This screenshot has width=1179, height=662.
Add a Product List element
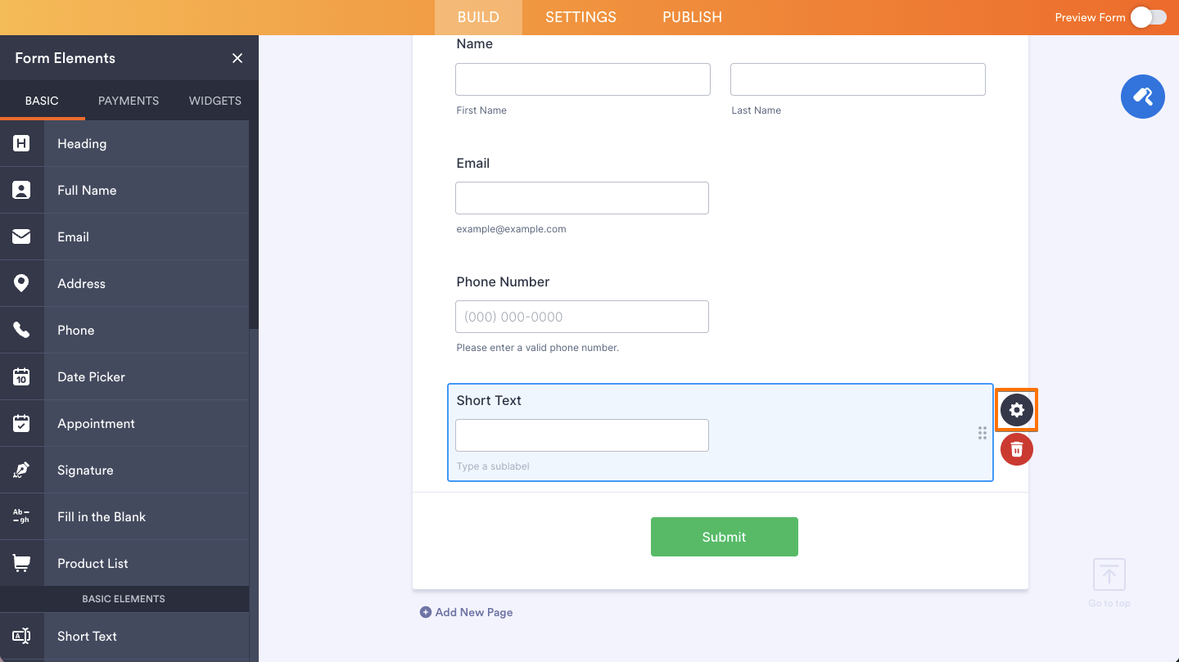124,564
